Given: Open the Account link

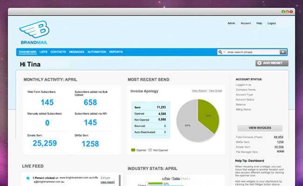Looking at the screenshot, I should coord(246,23).
